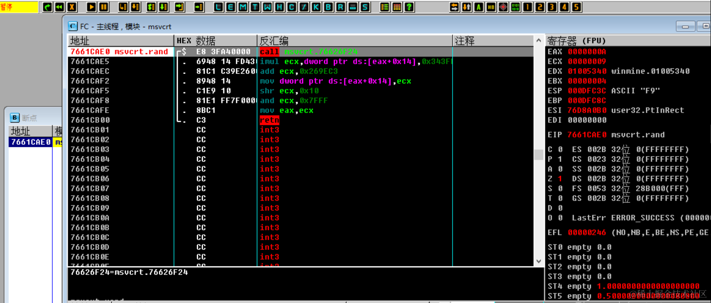Click toolbar number button 3
The height and width of the screenshot is (303, 711).
pos(552,7)
